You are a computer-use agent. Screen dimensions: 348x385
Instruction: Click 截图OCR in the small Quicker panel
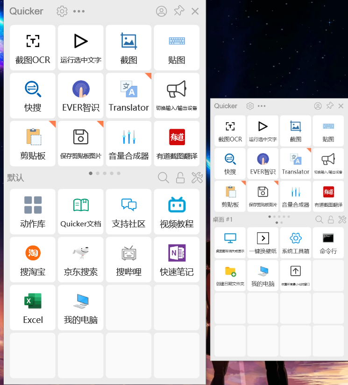click(230, 131)
